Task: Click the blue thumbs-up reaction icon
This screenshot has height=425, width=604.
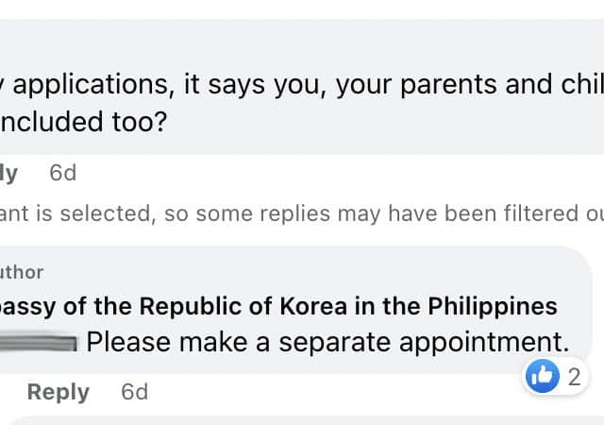Action: pos(541,378)
